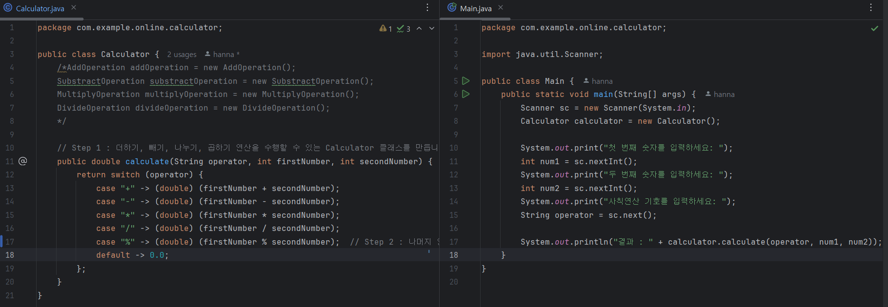Switch to the Main.java tab
This screenshot has height=307, width=888.
tap(476, 8)
